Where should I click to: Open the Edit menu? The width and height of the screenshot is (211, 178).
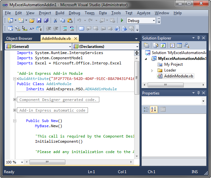tap(19, 13)
